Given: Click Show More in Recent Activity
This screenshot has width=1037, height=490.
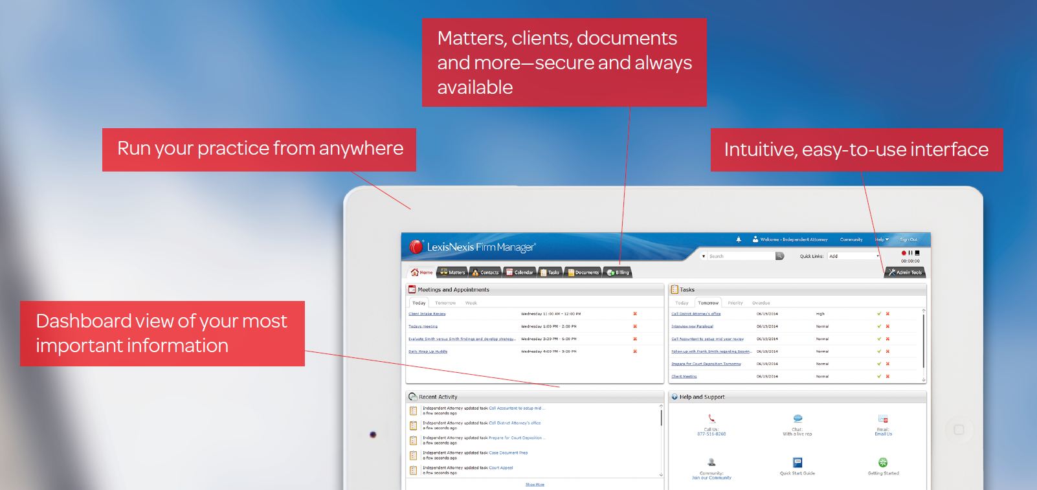Looking at the screenshot, I should [x=535, y=484].
